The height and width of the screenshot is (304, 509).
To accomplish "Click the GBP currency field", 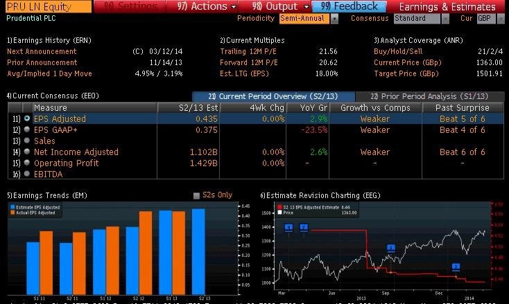I will point(486,19).
